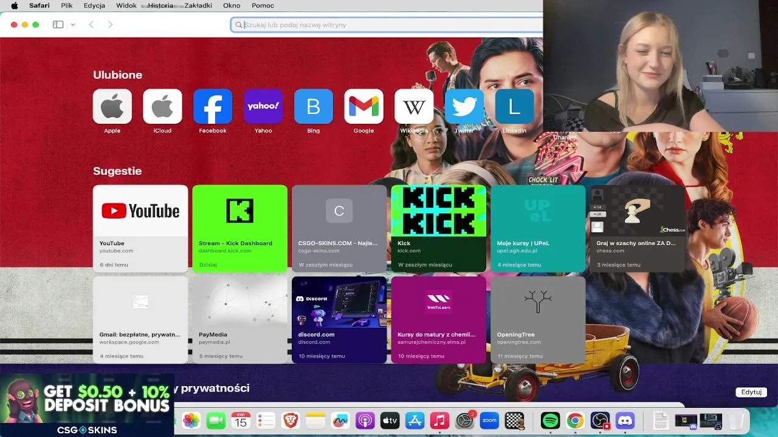This screenshot has width=778, height=437.
Task: Open the Facebook favorite
Action: (x=213, y=106)
